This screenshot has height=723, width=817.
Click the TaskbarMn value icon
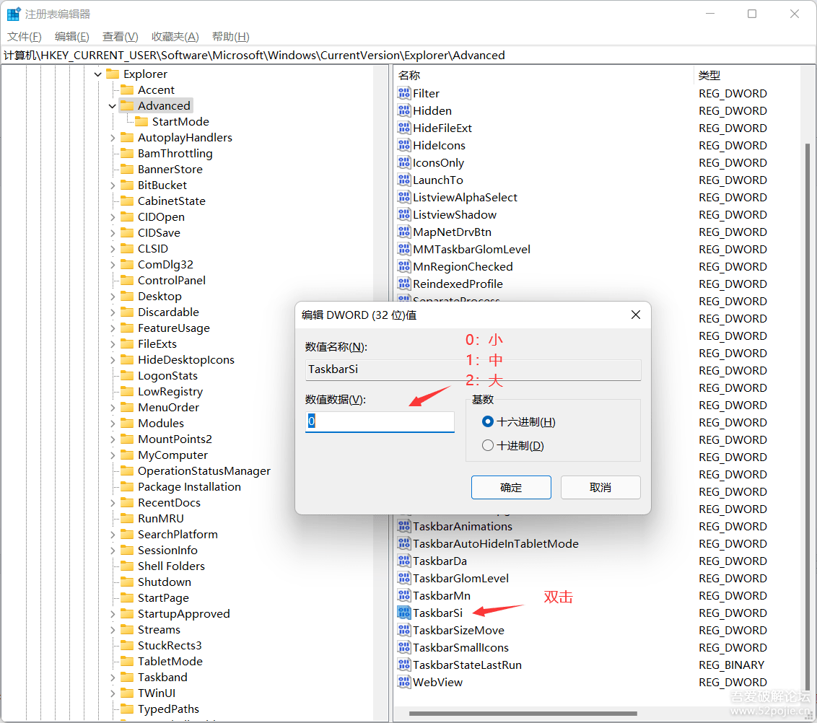[404, 595]
